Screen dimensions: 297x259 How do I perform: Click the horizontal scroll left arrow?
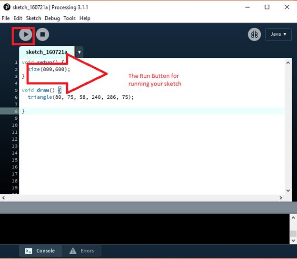click(x=3, y=198)
